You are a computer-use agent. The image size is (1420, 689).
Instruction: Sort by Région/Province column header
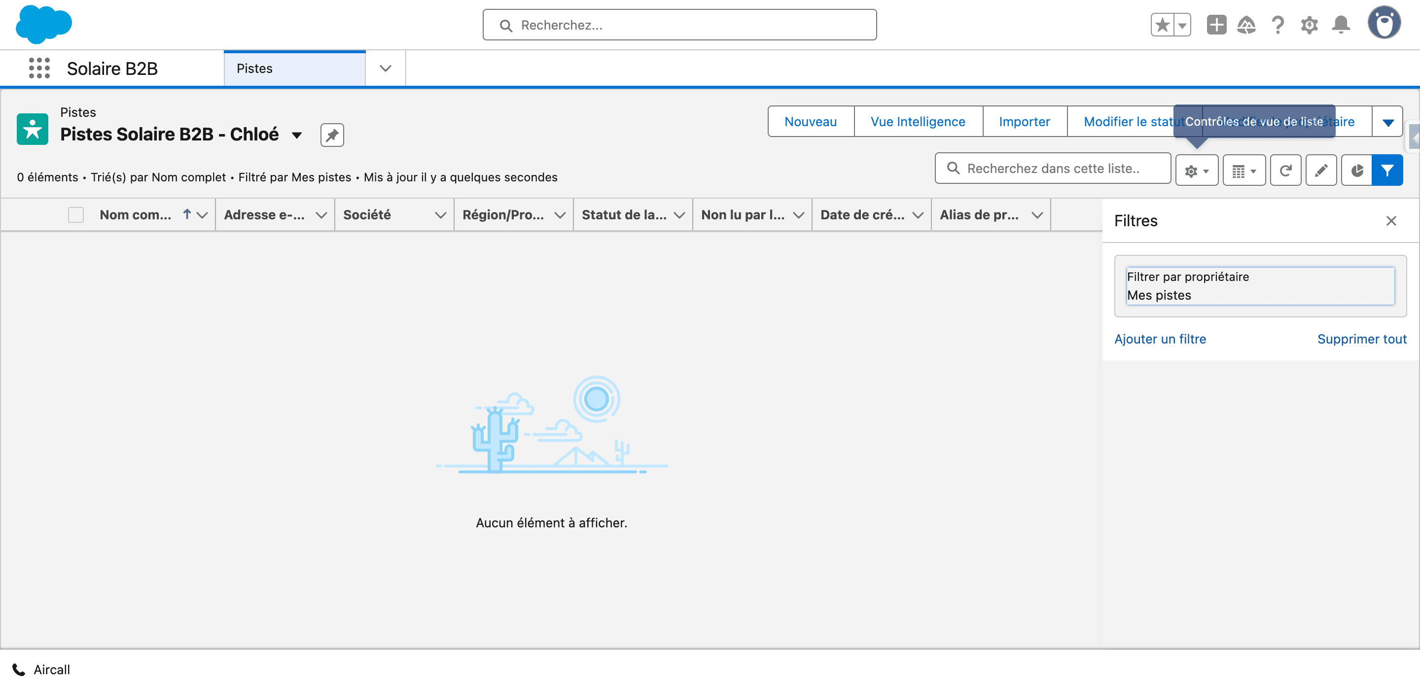tap(503, 215)
